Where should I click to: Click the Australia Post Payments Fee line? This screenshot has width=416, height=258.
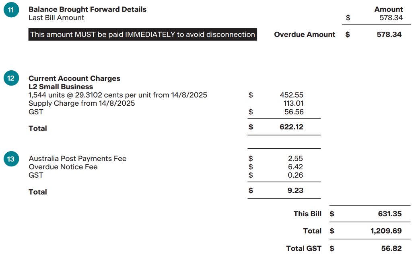77,159
